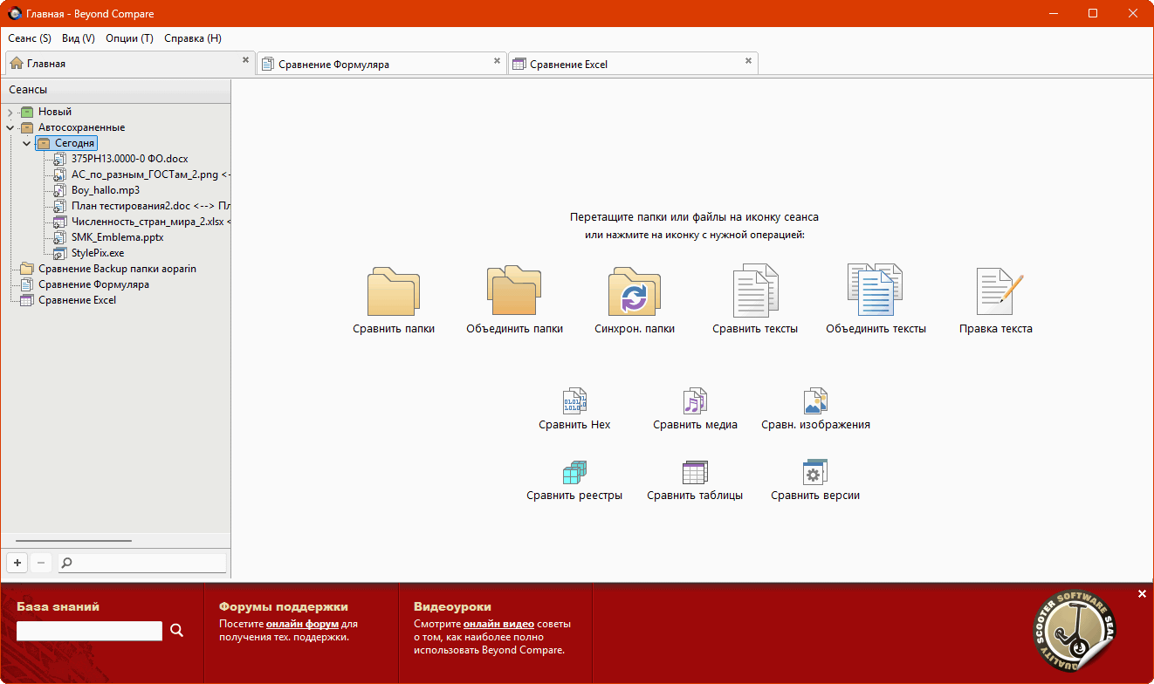Collapse the Автосохраненные tree node
The height and width of the screenshot is (684, 1154).
coord(10,127)
